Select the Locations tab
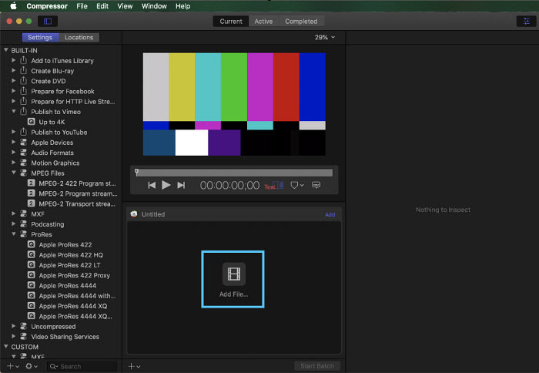This screenshot has width=539, height=373. click(x=79, y=37)
